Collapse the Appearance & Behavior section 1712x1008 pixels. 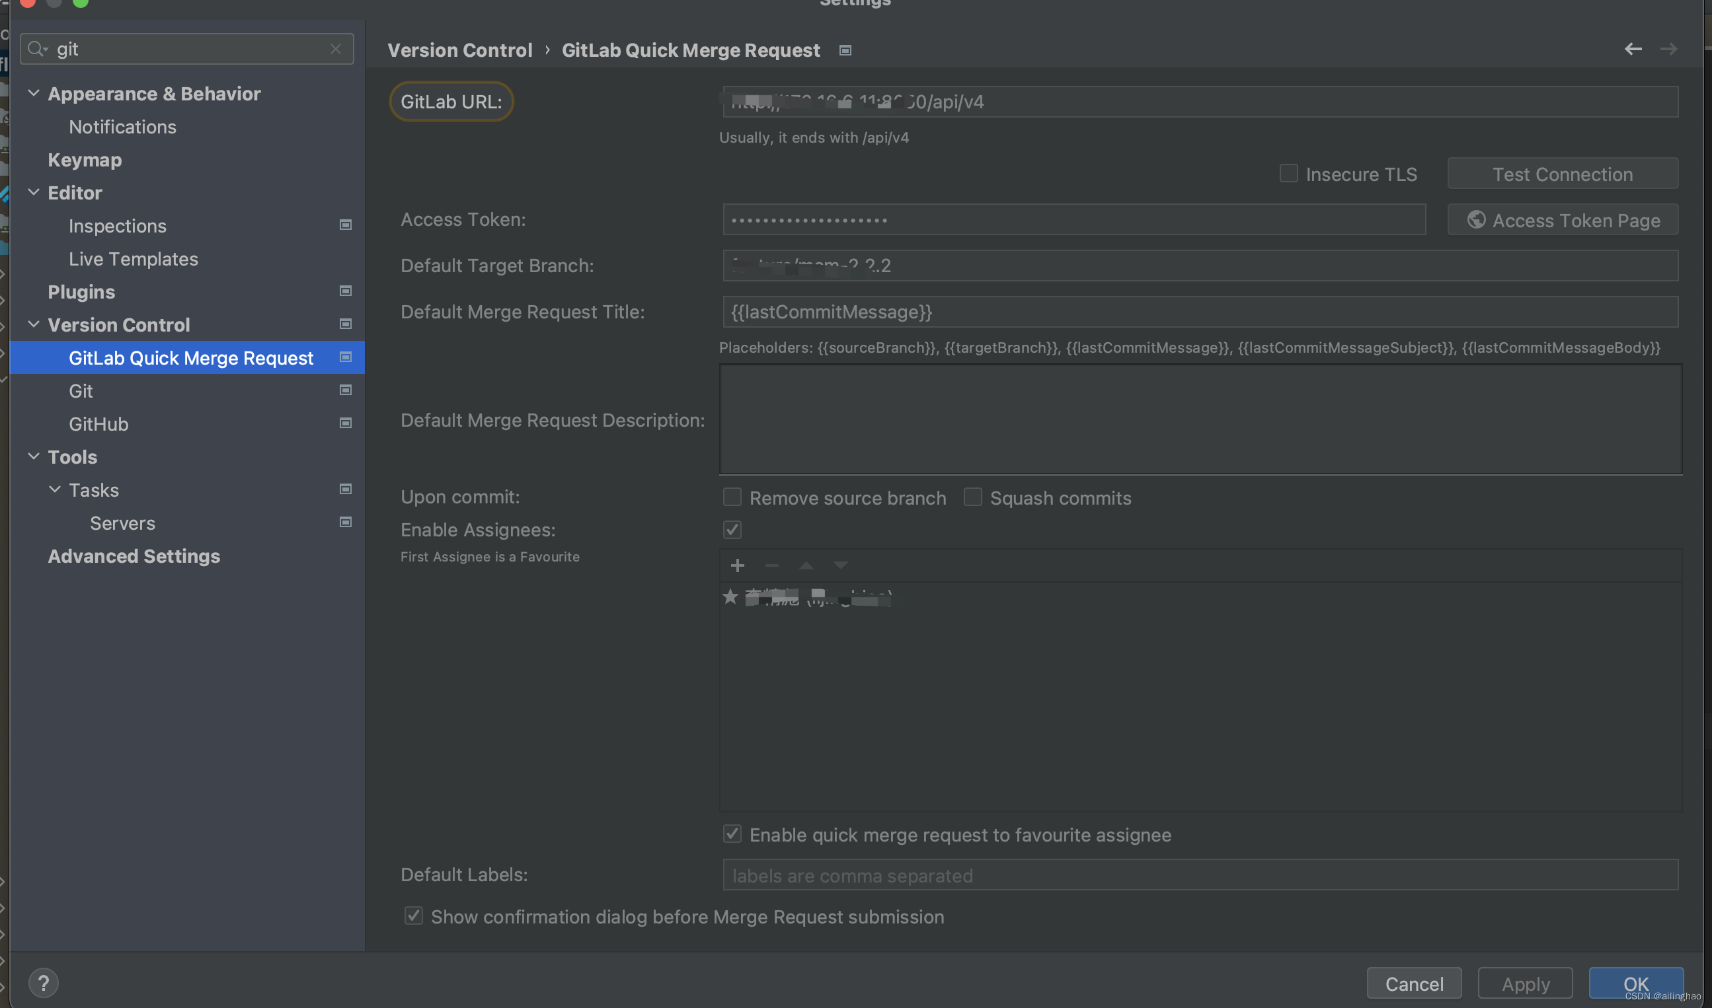pyautogui.click(x=33, y=93)
